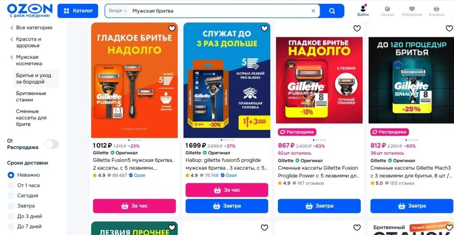Open the Корзина cart icon
Viewport: 454px width, 235px height.
(x=436, y=11)
